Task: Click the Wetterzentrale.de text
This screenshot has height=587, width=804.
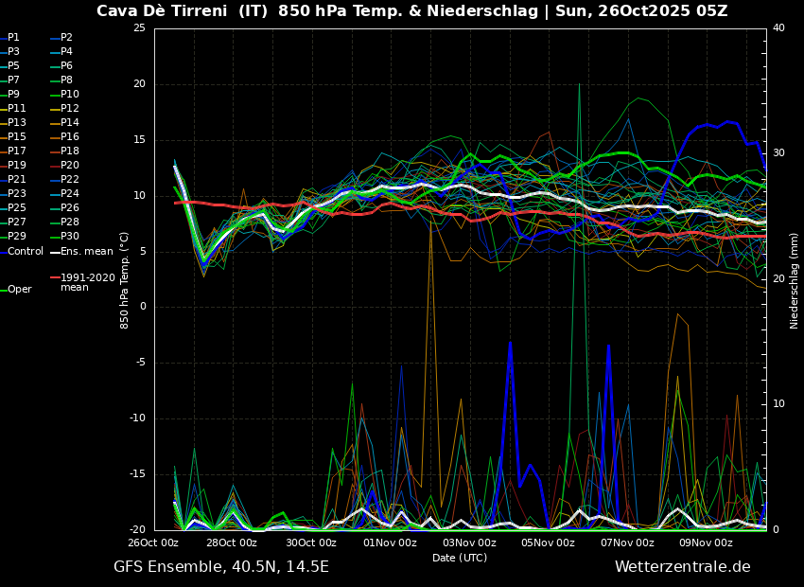Action: coord(682,567)
